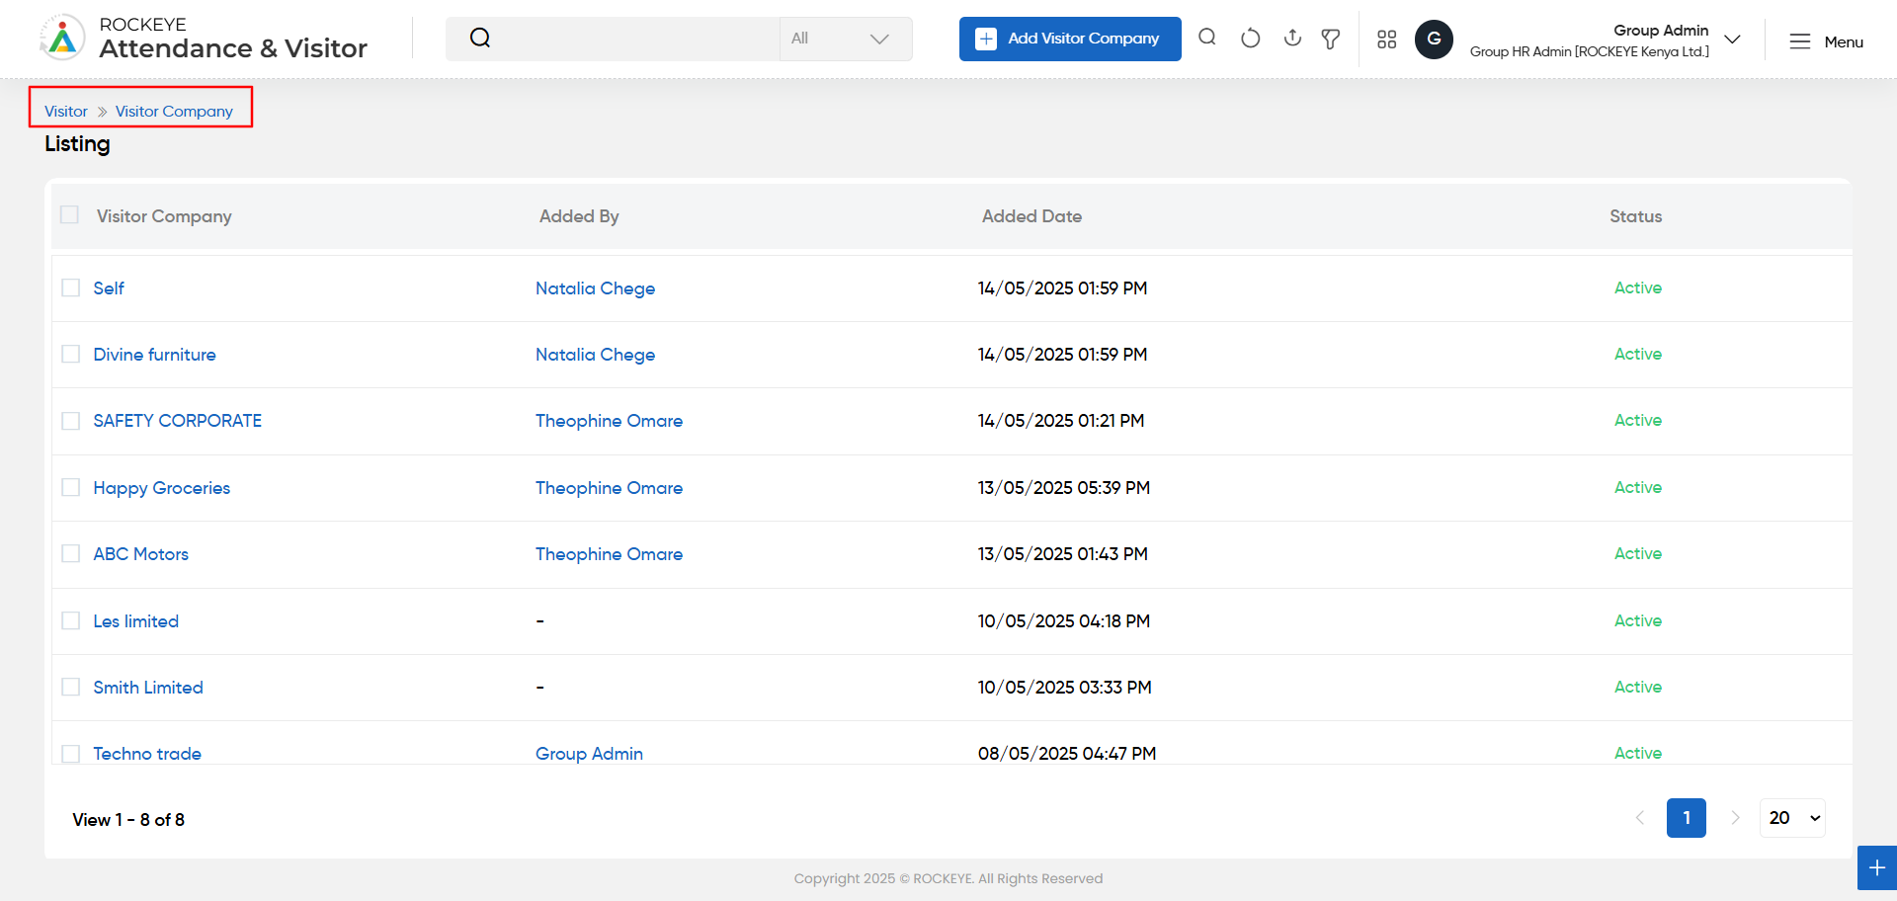Click the View 1 - 8 of 8 text
1897x901 pixels.
coord(128,820)
